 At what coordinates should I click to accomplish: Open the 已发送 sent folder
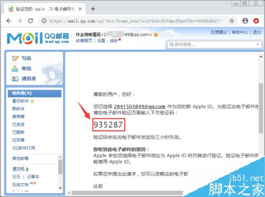click(18, 124)
